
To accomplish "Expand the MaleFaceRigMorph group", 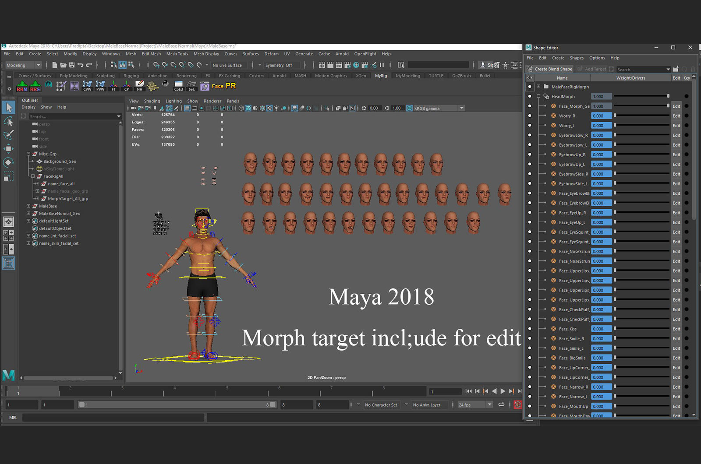I will [538, 87].
